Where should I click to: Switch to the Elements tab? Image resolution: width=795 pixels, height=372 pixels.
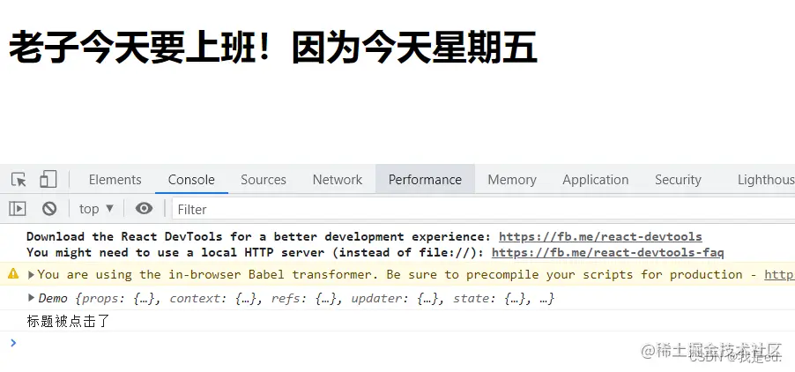point(115,180)
